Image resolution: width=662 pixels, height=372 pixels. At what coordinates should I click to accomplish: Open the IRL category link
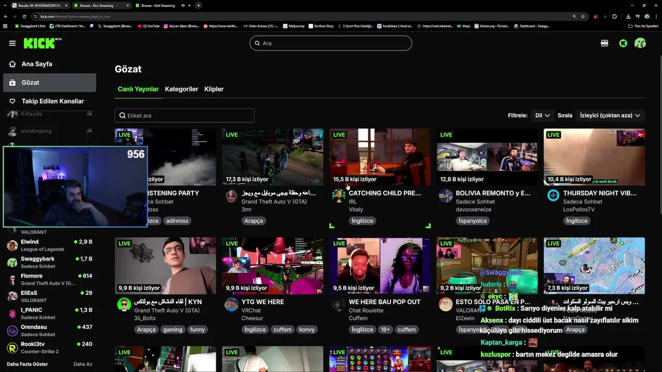[x=353, y=202]
